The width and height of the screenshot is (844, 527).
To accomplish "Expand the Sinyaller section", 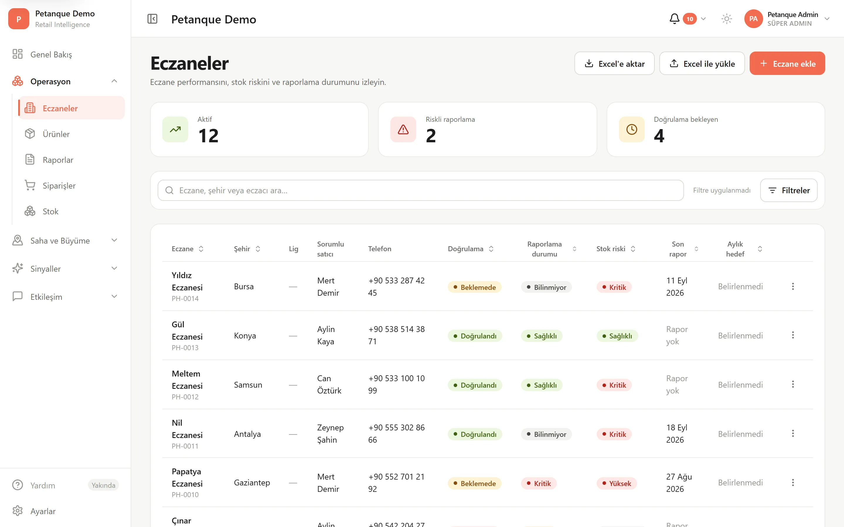I will click(x=65, y=268).
